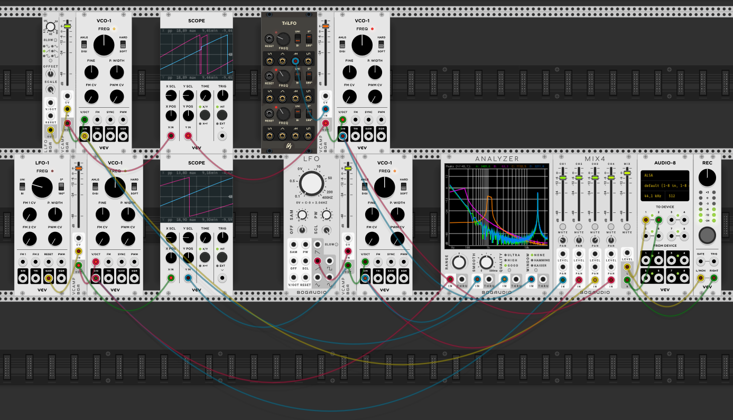Image resolution: width=733 pixels, height=420 pixels.
Task: Click the TRIG input jack on REC
Action: 714,260
